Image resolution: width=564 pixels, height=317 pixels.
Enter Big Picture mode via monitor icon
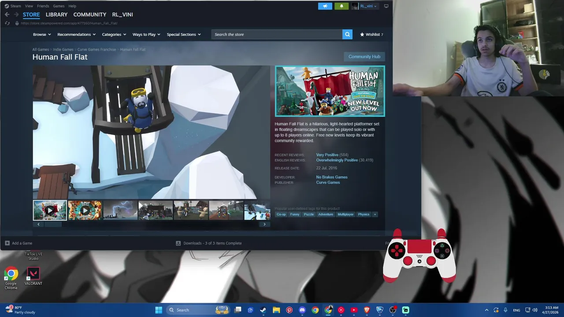click(386, 6)
